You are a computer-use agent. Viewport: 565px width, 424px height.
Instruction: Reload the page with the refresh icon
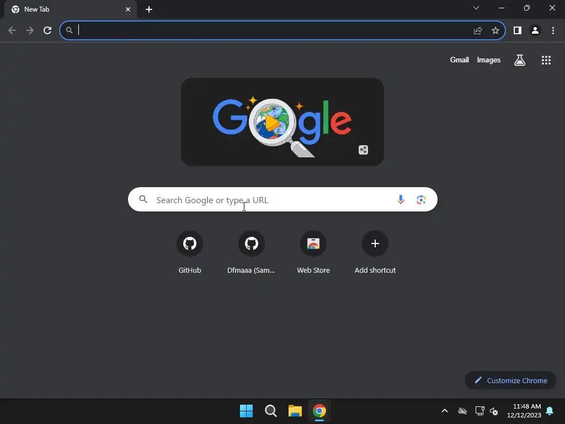(x=47, y=30)
